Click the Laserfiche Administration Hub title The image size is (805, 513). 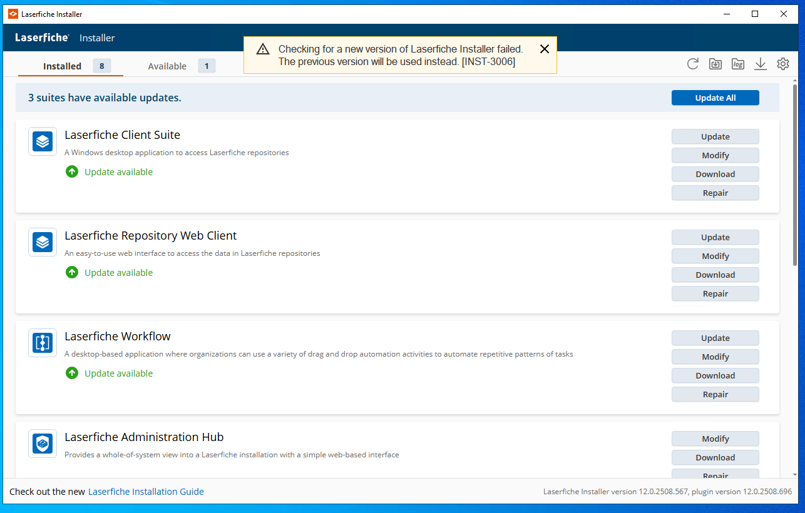144,437
